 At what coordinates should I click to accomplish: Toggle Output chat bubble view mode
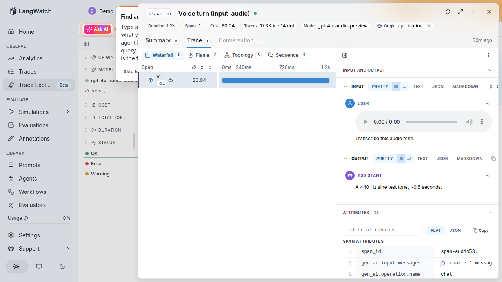coord(408,159)
